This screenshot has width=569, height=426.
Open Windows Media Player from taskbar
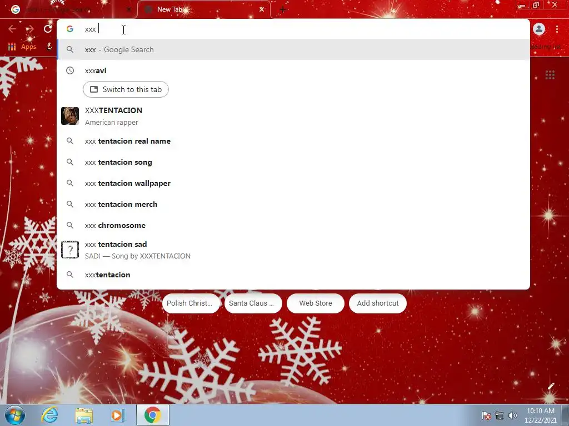117,415
